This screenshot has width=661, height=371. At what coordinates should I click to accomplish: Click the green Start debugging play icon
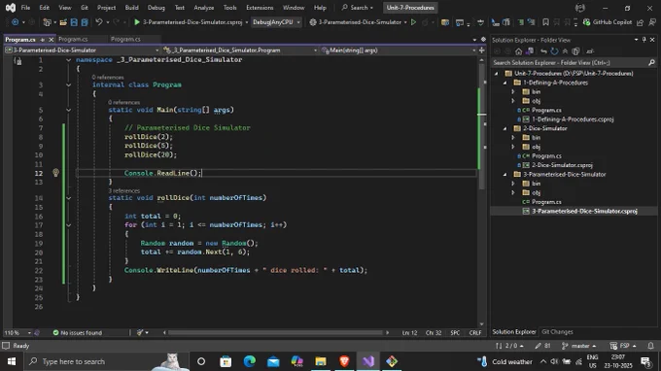(x=137, y=22)
